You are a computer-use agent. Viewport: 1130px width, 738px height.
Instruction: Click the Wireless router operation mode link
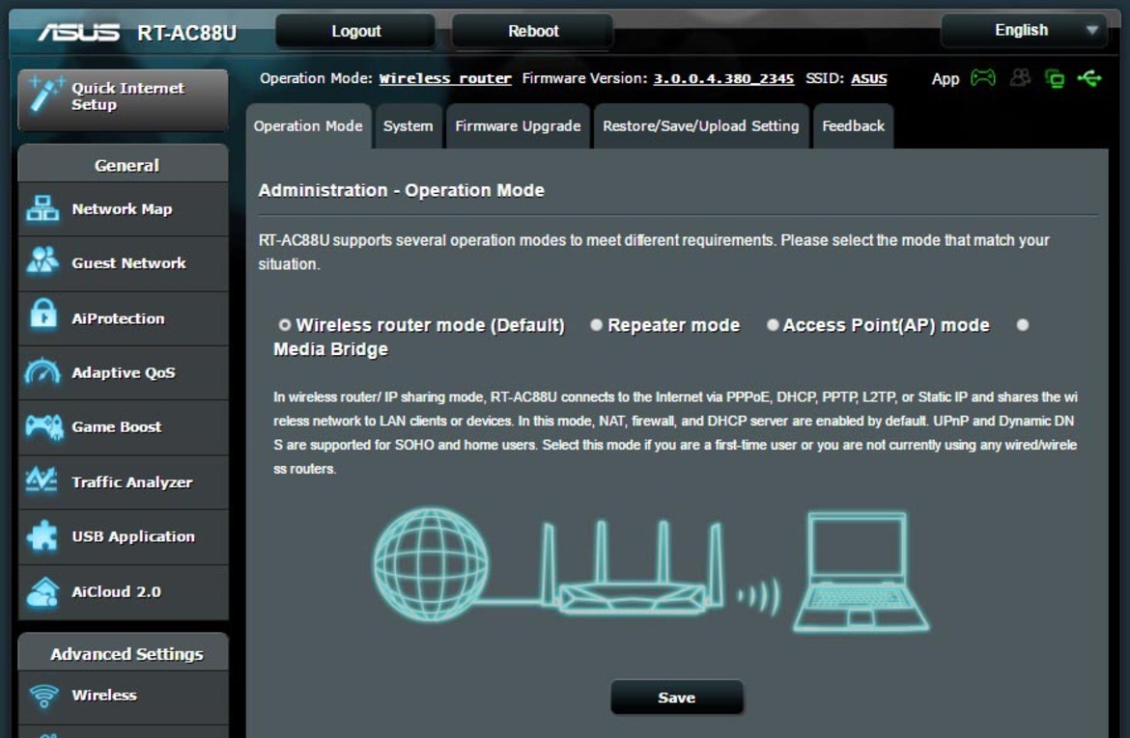[445, 78]
